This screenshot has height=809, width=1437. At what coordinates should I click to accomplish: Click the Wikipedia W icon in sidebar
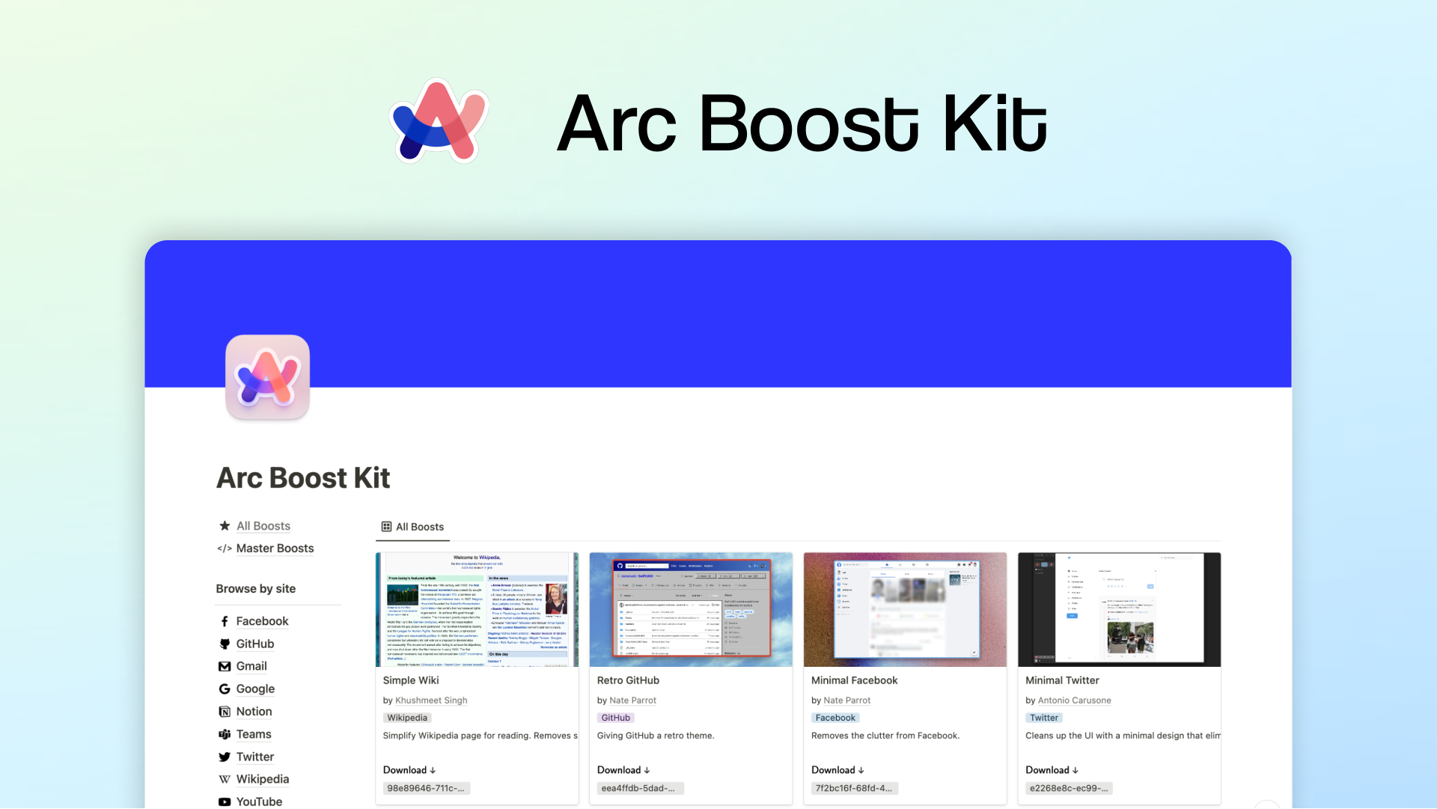(225, 779)
